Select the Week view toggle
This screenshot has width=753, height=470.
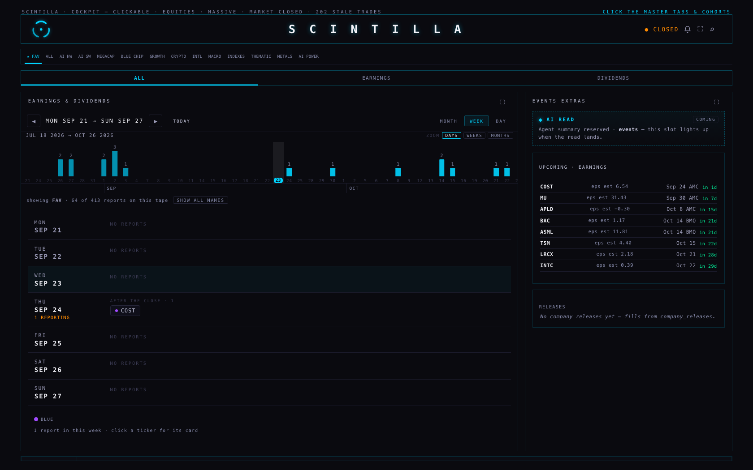pos(476,121)
